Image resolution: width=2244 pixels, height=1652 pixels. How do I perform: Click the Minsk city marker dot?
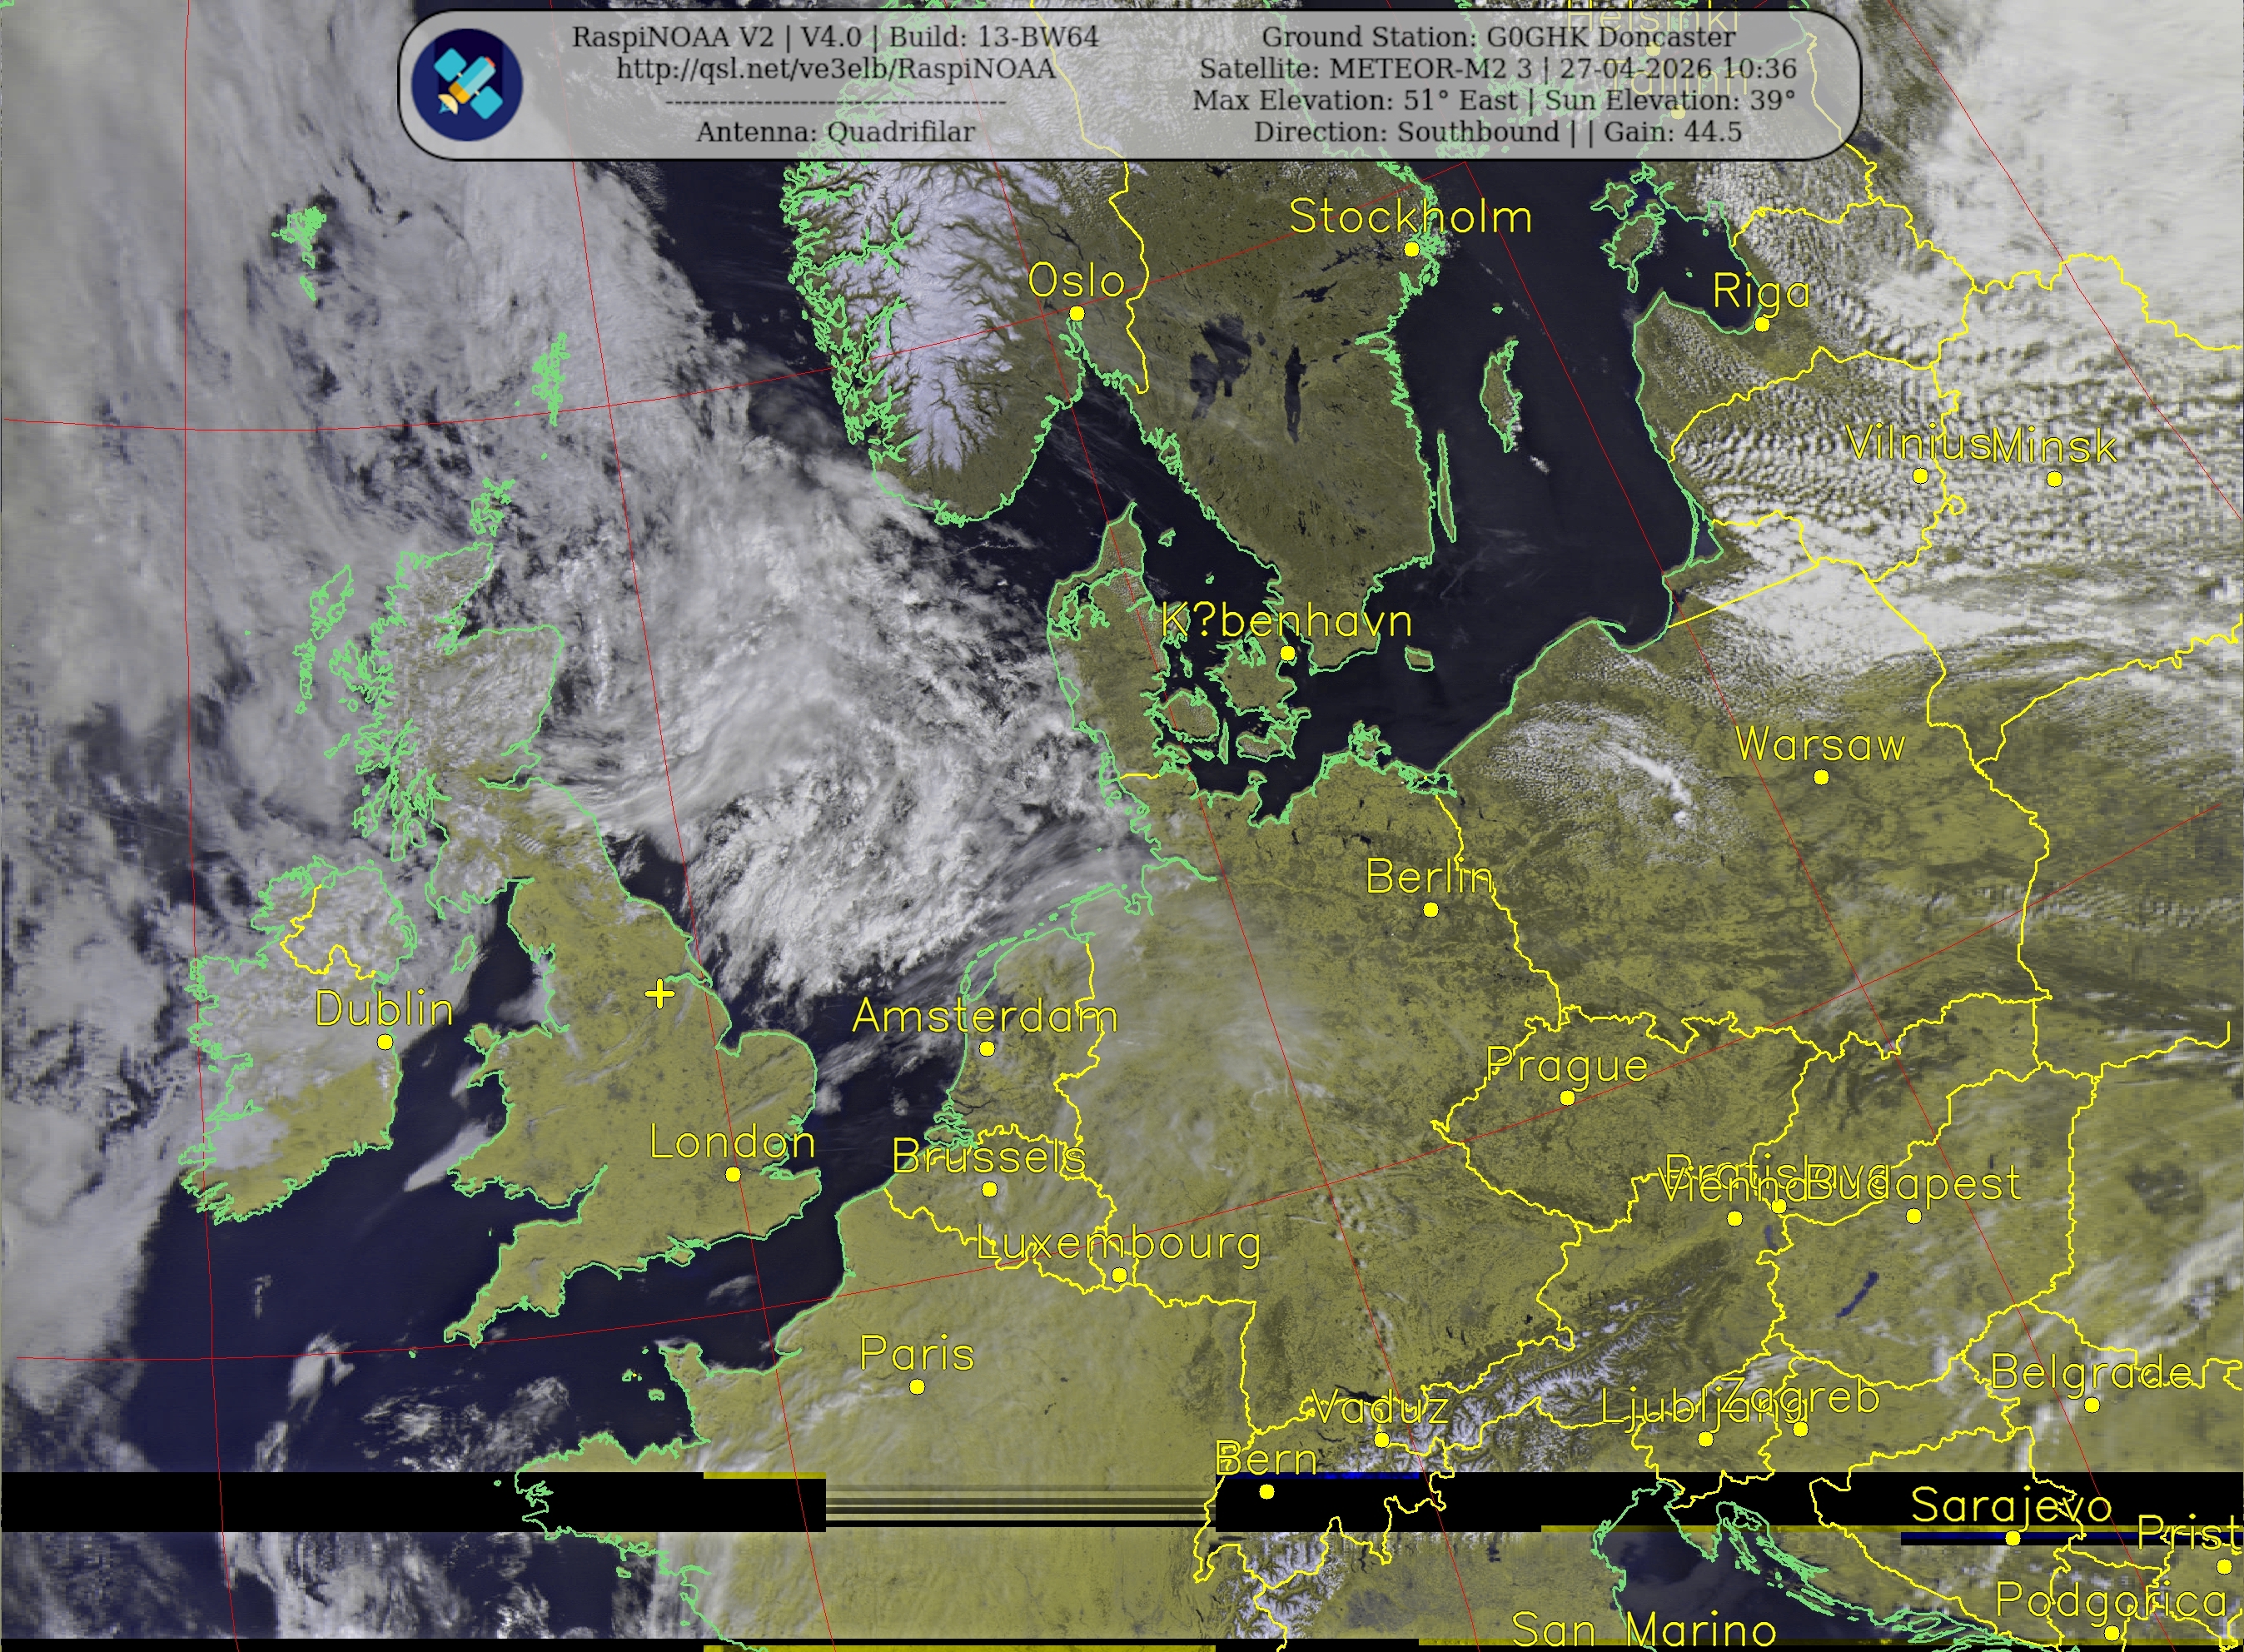pyautogui.click(x=2054, y=479)
